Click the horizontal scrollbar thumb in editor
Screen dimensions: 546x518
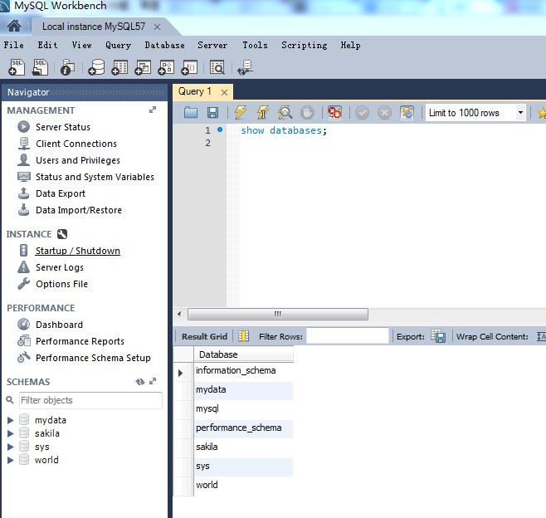click(x=277, y=315)
